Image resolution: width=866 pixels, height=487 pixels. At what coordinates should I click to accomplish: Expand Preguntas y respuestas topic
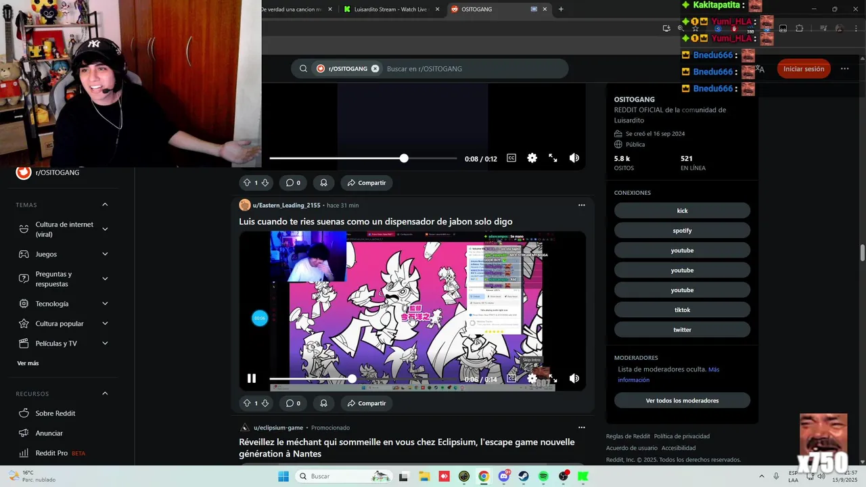[x=105, y=279]
